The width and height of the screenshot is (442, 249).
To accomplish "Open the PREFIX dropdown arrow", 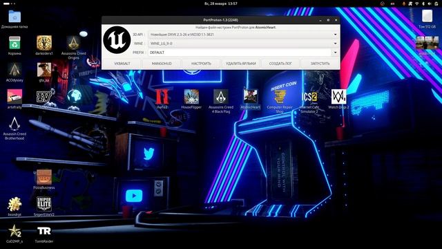I will coord(335,53).
